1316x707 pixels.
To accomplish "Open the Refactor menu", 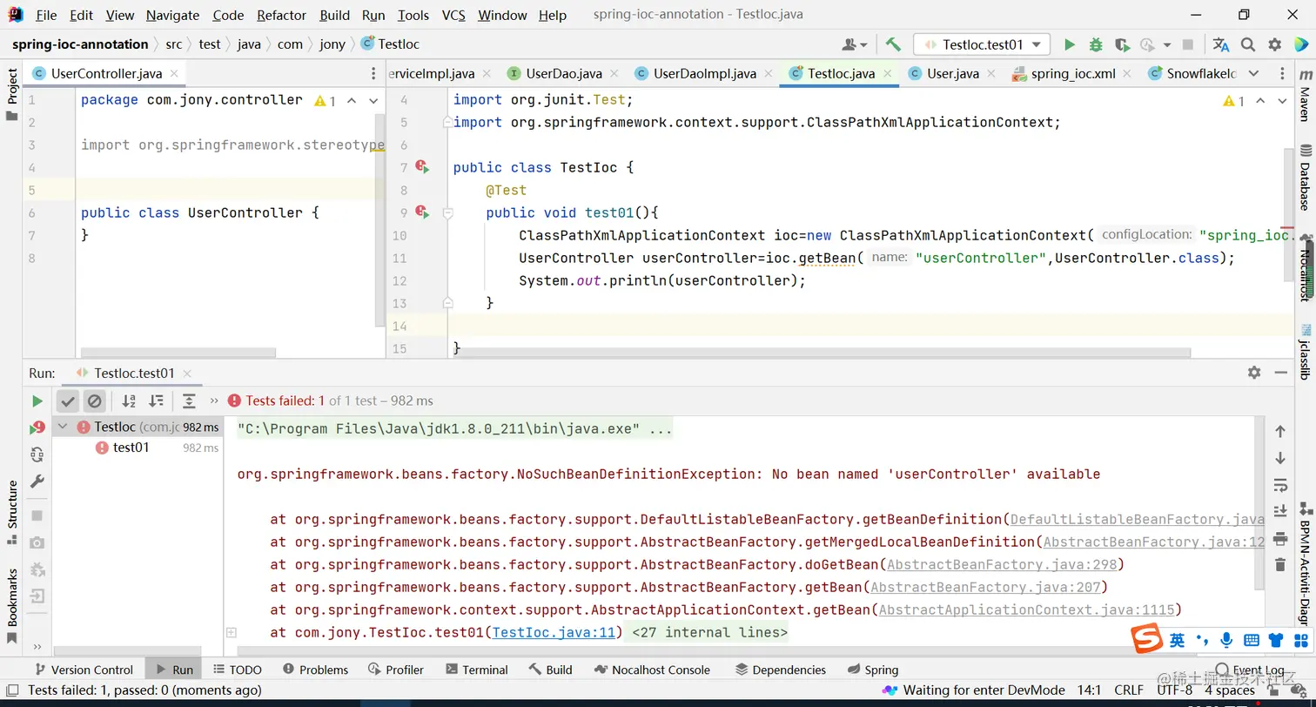I will [x=282, y=15].
